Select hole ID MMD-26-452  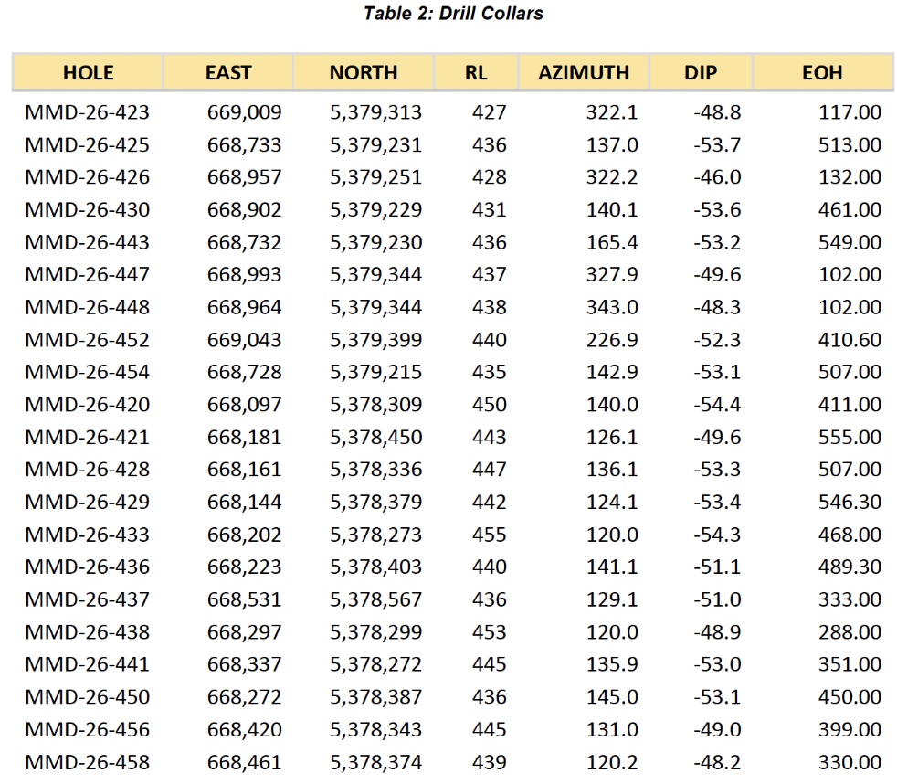(x=87, y=340)
